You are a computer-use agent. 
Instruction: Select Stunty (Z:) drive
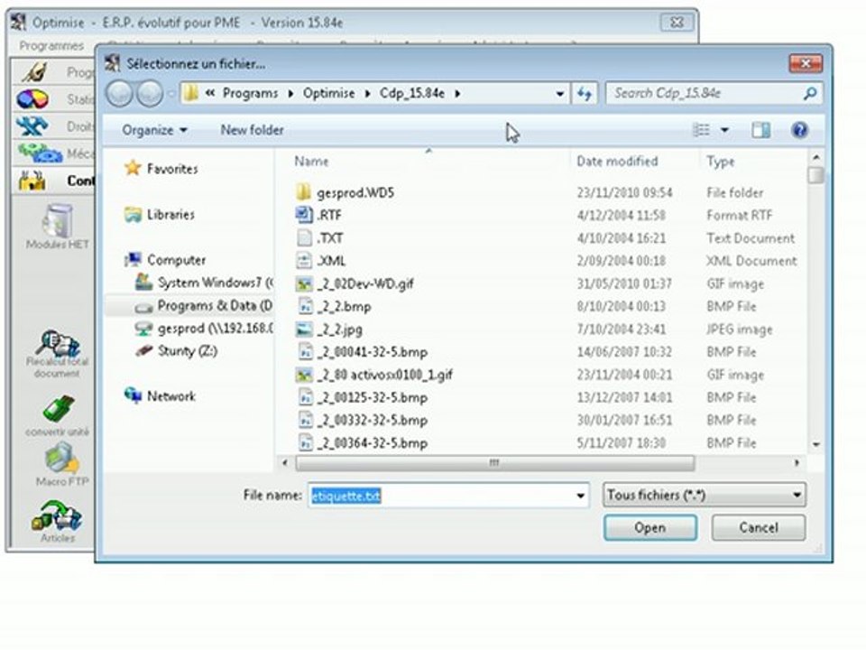pos(176,351)
